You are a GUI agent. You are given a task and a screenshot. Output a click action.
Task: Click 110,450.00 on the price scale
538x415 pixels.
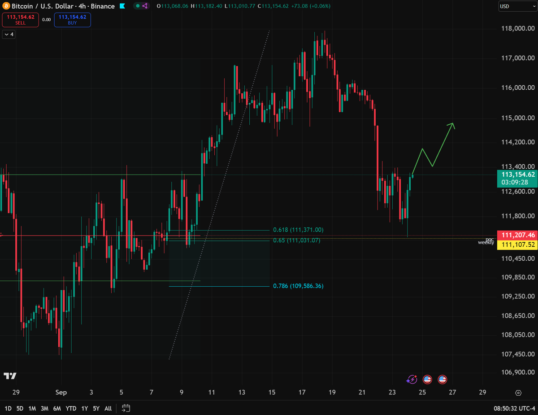(518, 258)
